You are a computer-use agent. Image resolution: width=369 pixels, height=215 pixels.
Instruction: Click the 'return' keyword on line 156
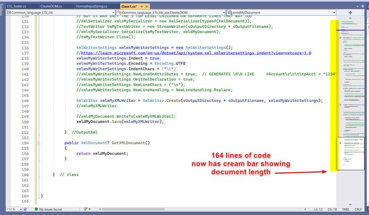[83, 154]
